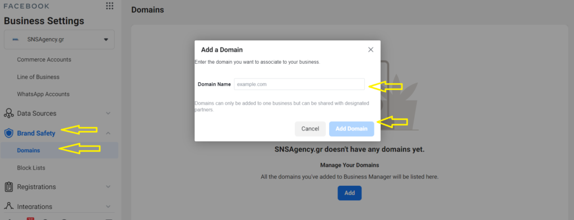Open Commerce Accounts in sidebar
This screenshot has height=220, width=574.
point(44,59)
